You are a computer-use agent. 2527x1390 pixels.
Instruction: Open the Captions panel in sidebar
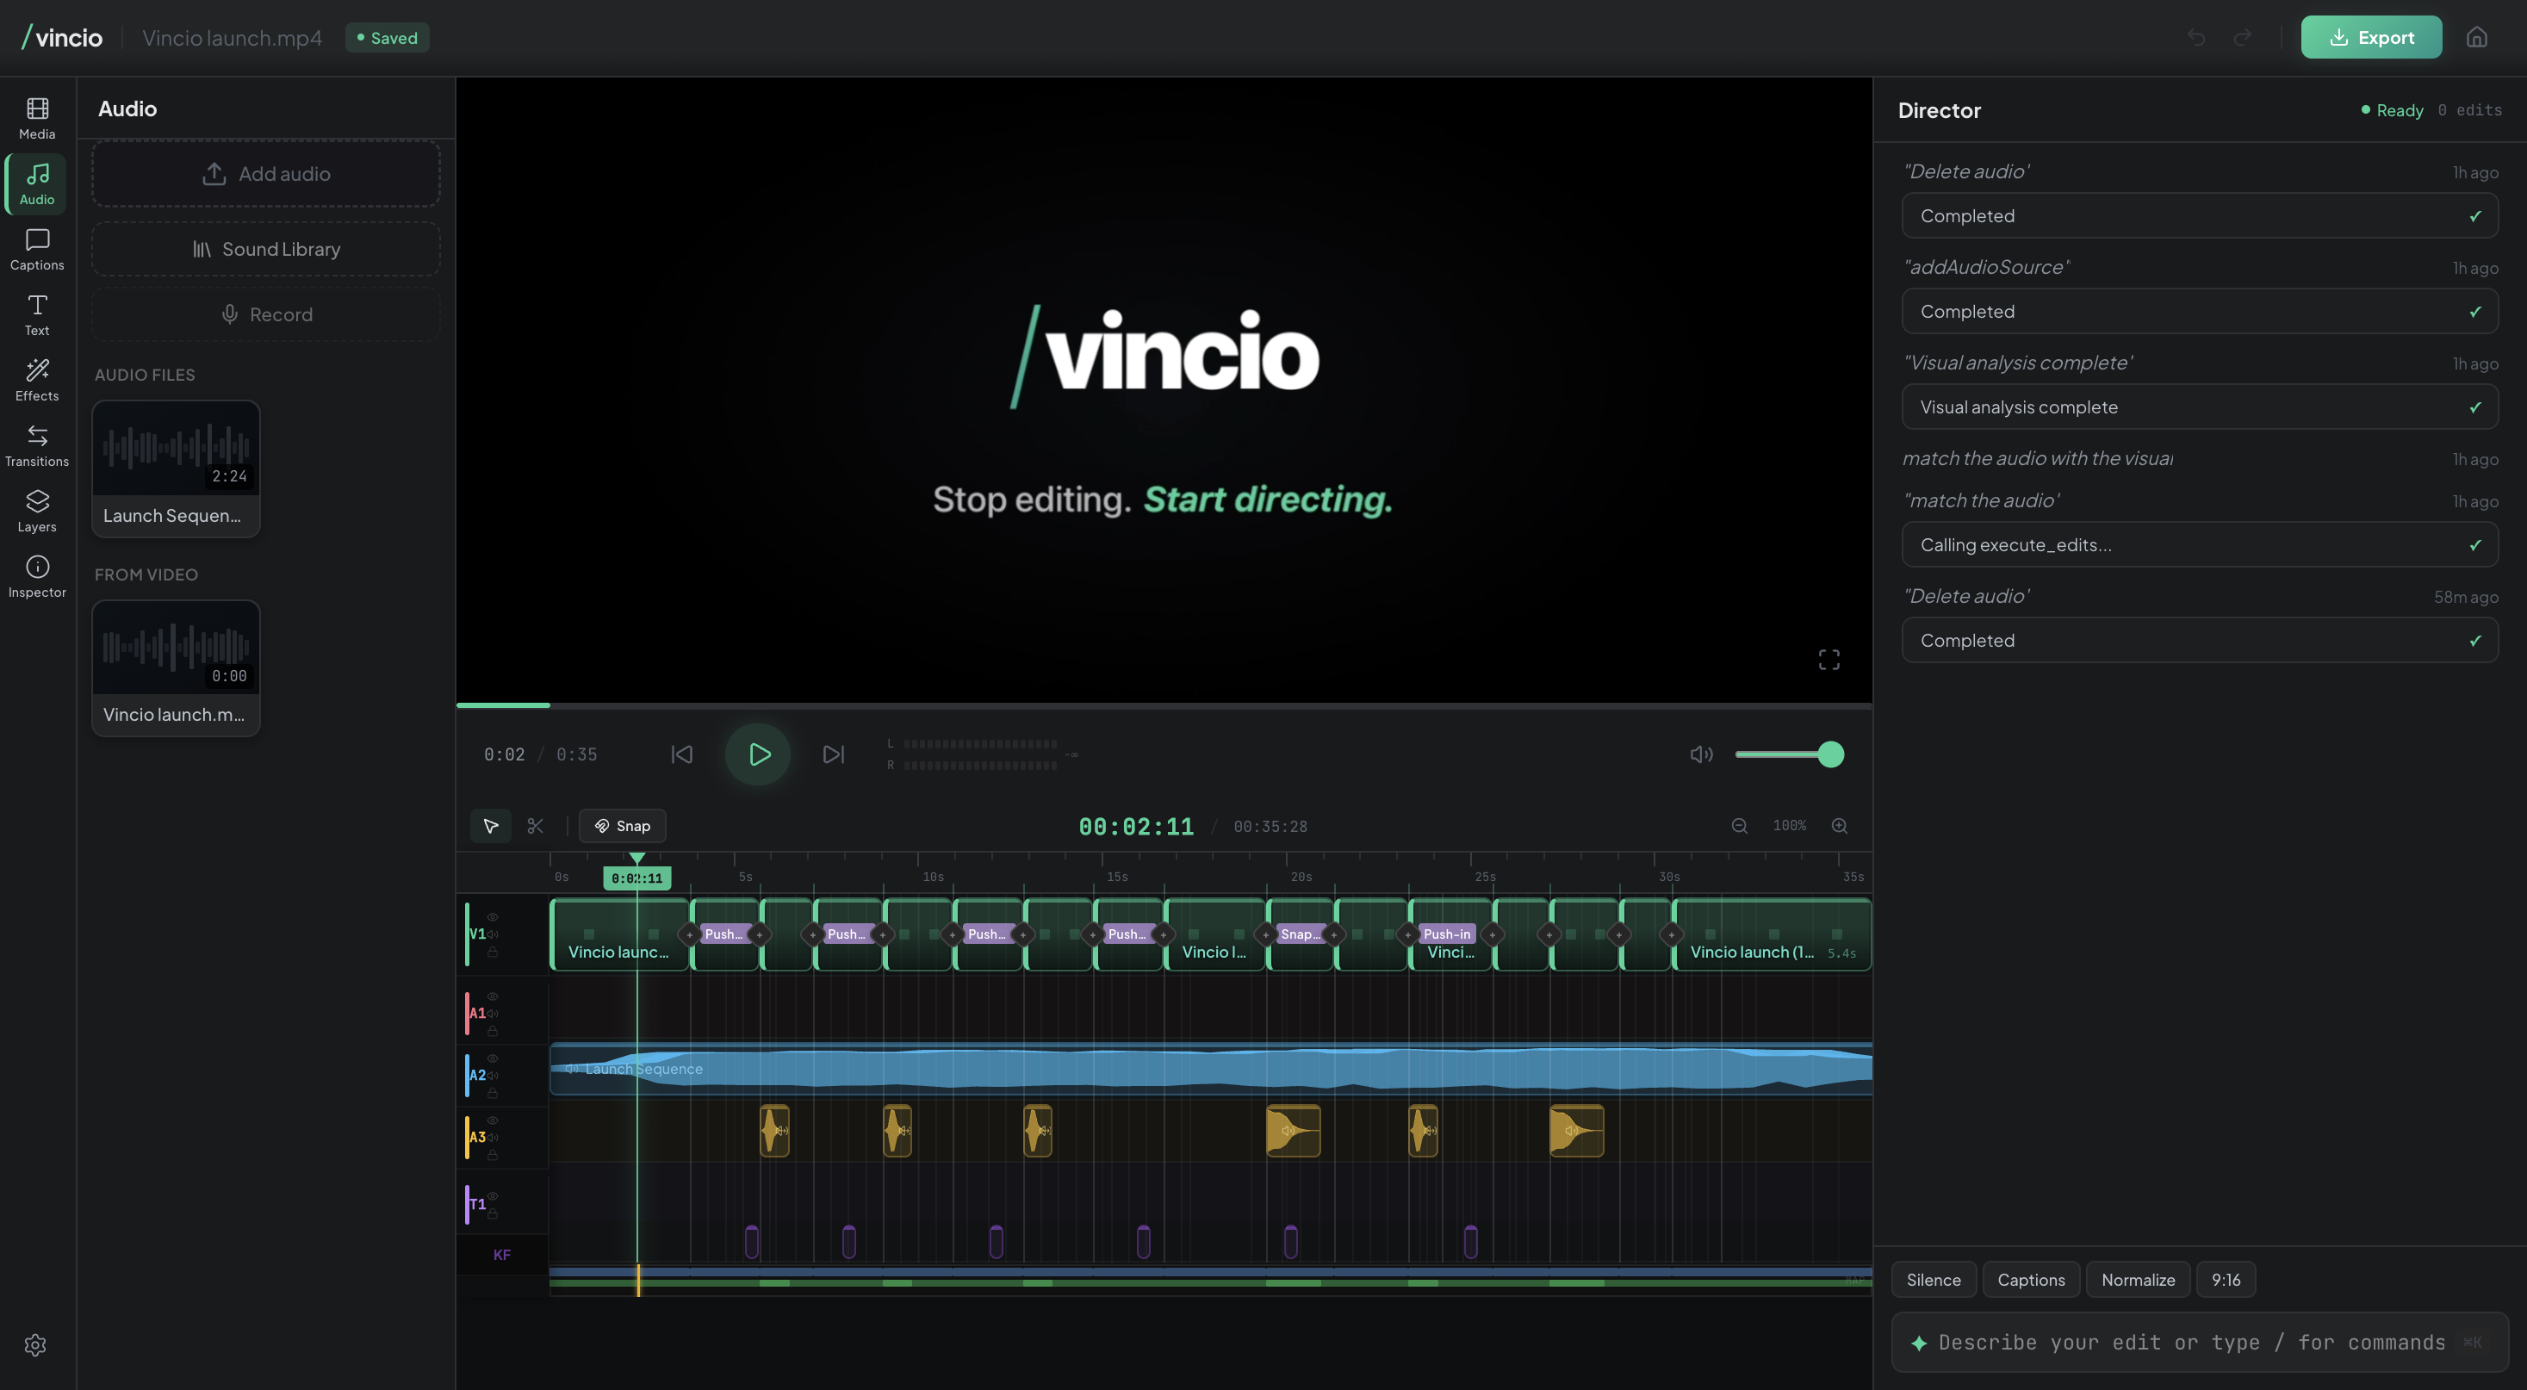click(x=37, y=249)
